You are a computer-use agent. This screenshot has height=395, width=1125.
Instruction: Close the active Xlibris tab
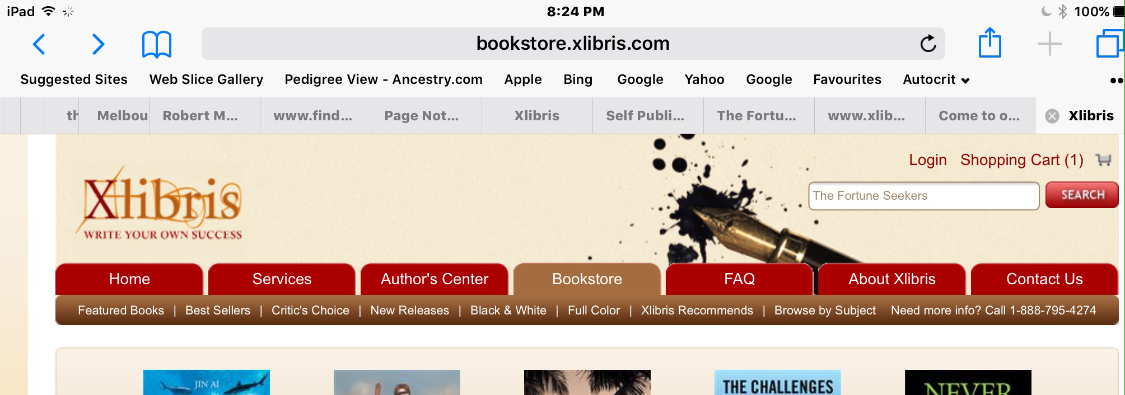click(x=1052, y=116)
